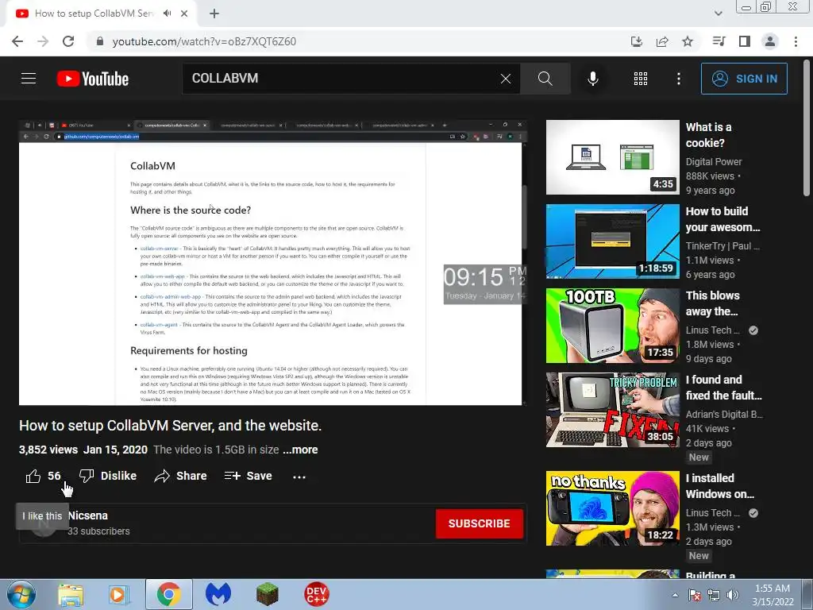Open the Action Center flag icon
This screenshot has width=813, height=610.
pyautogui.click(x=695, y=595)
